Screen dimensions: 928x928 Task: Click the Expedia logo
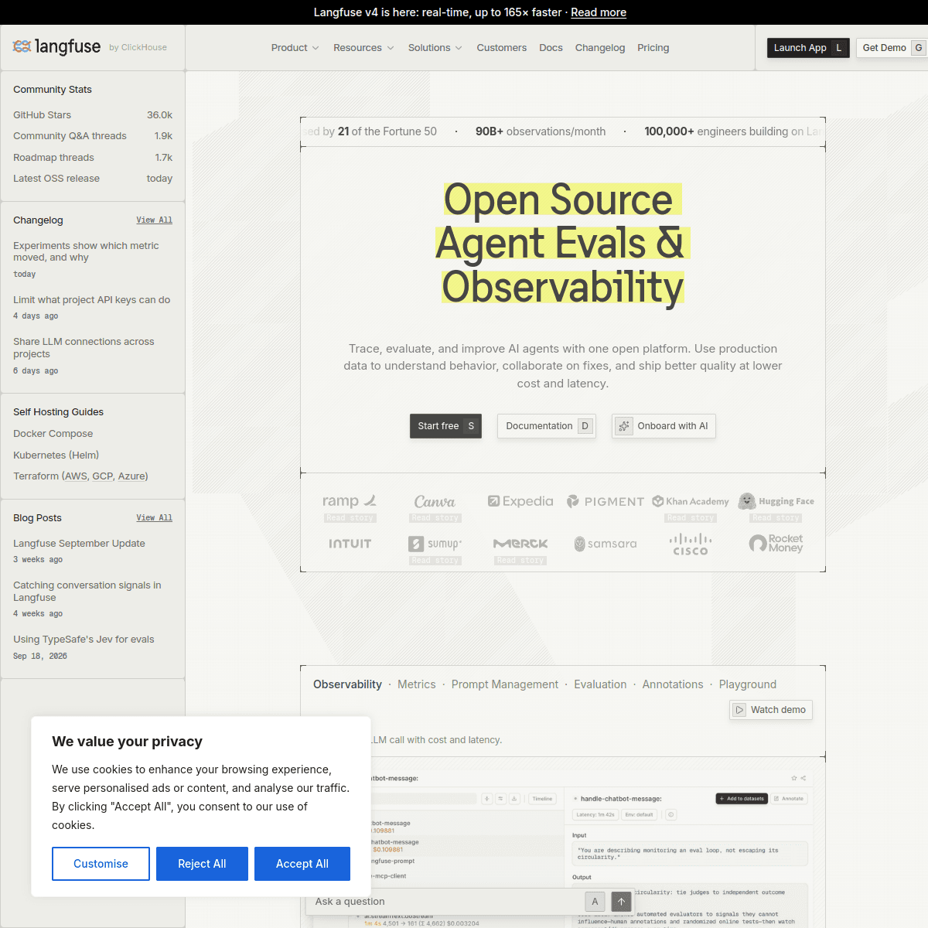click(x=520, y=501)
